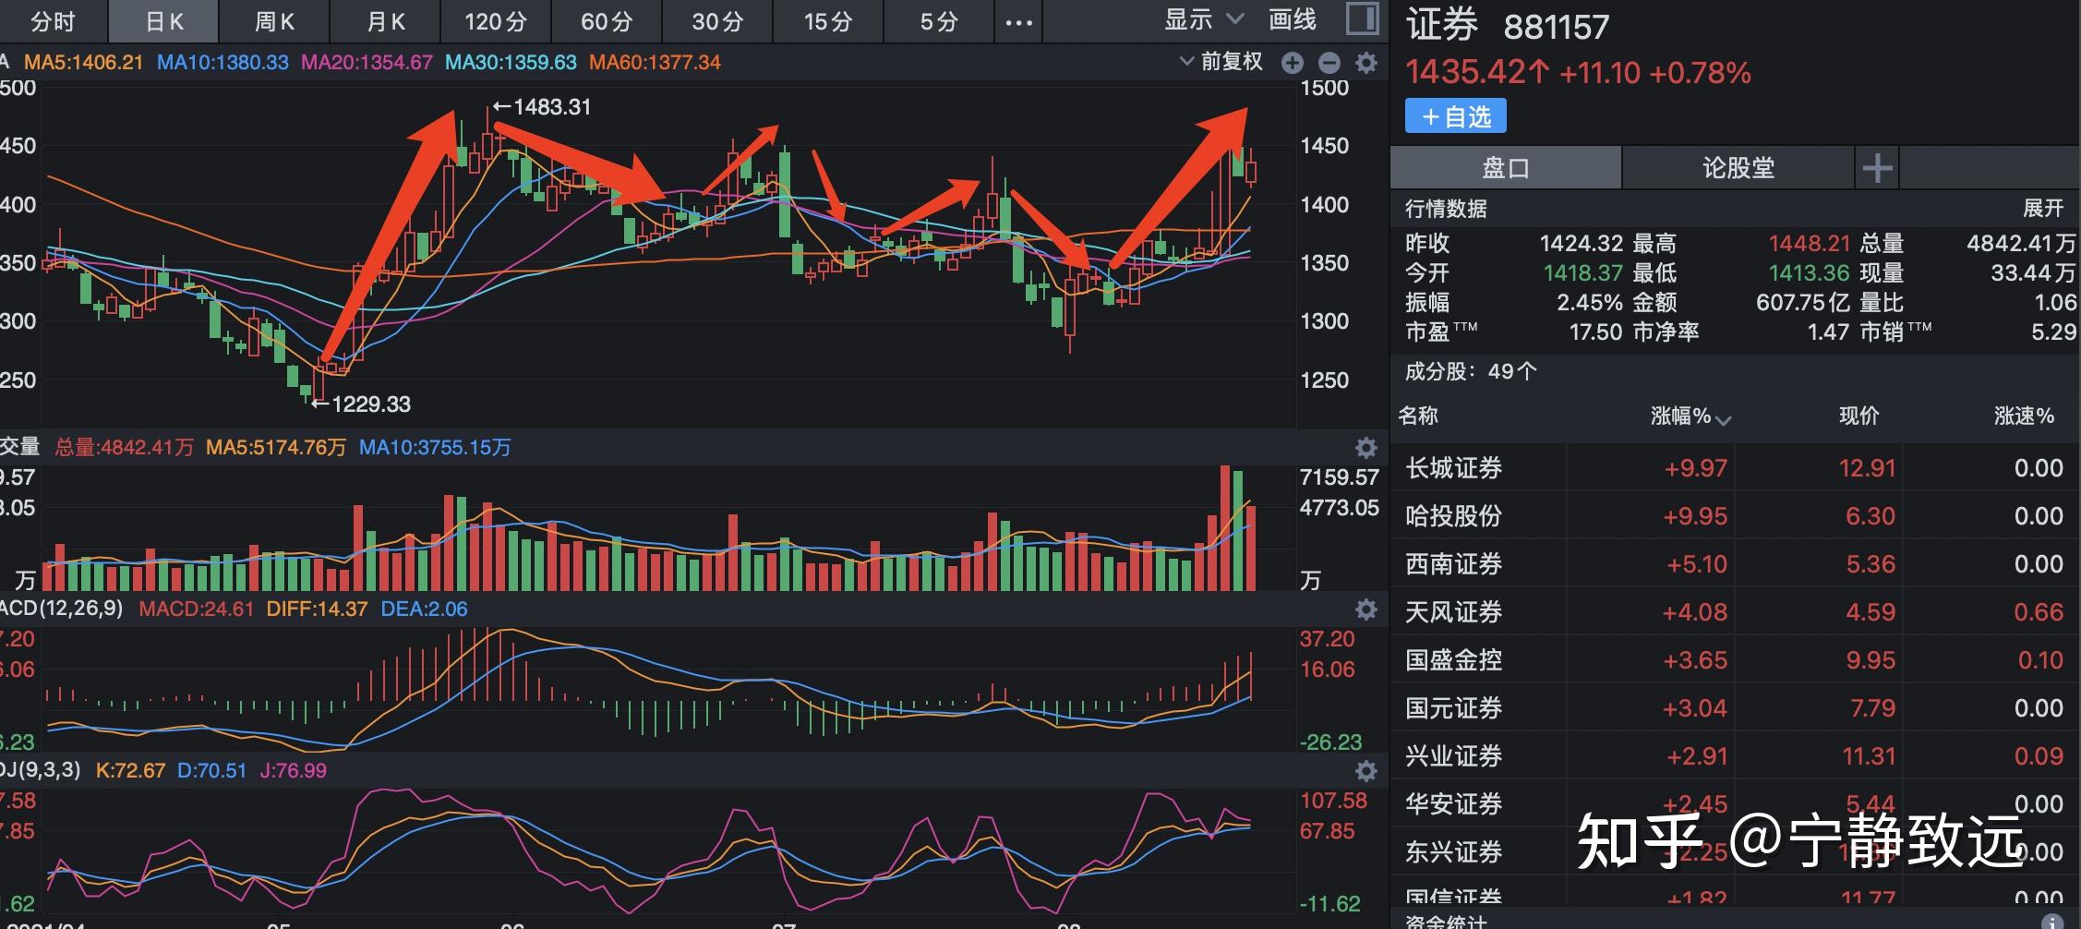Select the 60分 timeframe tab
This screenshot has height=929, width=2081.
click(607, 21)
